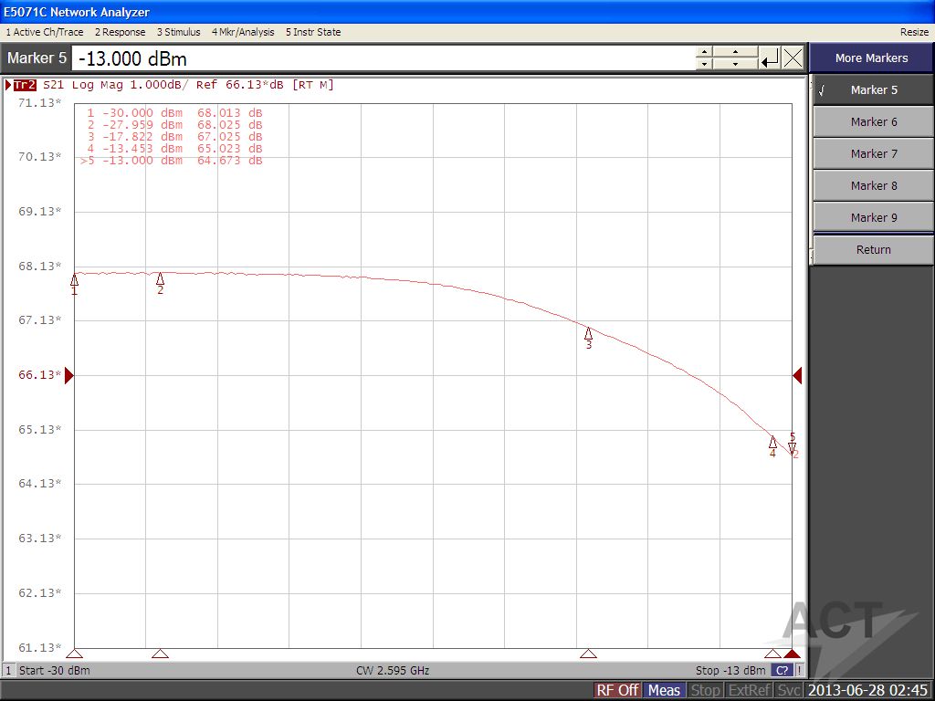Click the Stop -13 dBm label
Viewport: 935px width, 701px height.
730,670
